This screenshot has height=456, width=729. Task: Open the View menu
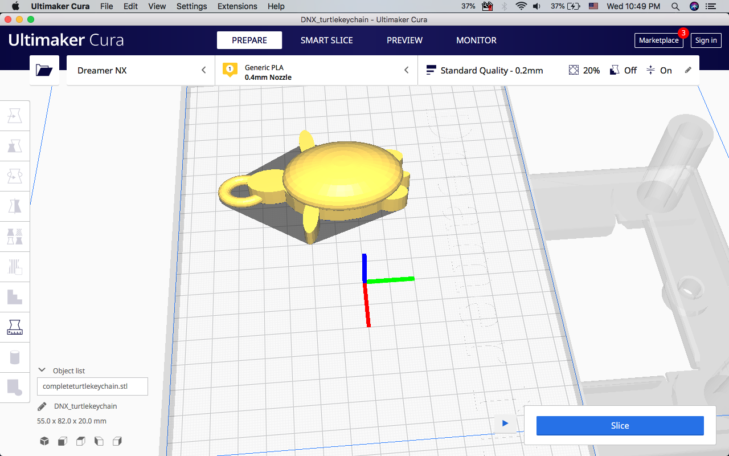[157, 6]
